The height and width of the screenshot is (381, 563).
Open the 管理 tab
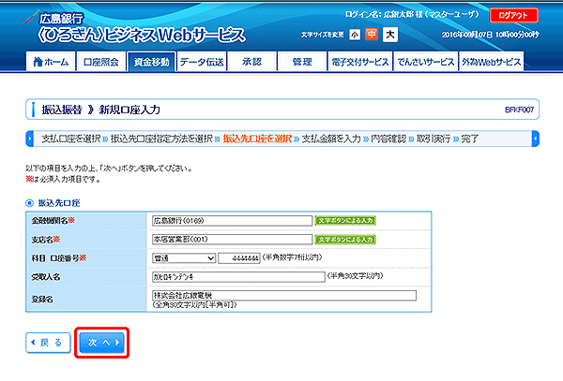[302, 62]
